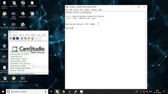Image resolution: width=168 pixels, height=94 pixels.
Task: Click the orange sun record-to-AVI icon in CamStudio
Action: 29,38
